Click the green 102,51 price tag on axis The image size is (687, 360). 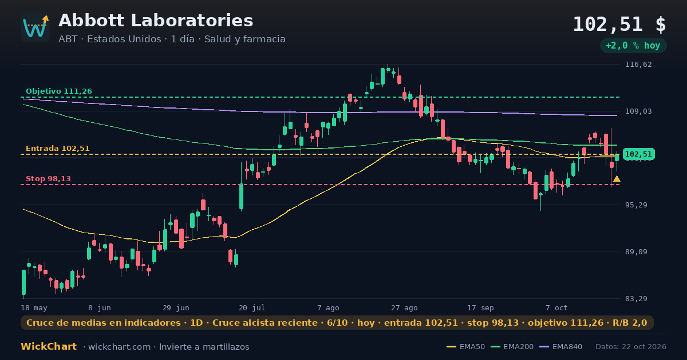[x=638, y=154]
